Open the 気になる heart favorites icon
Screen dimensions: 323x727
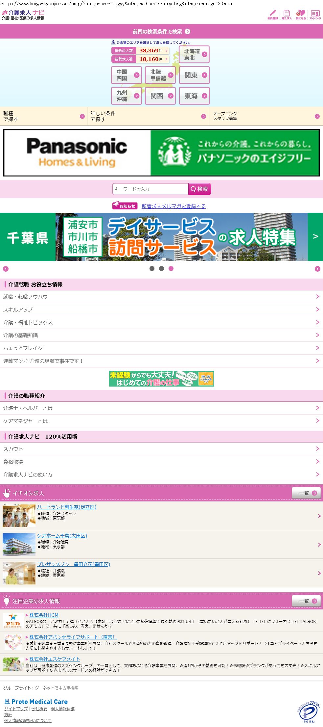[x=301, y=14]
